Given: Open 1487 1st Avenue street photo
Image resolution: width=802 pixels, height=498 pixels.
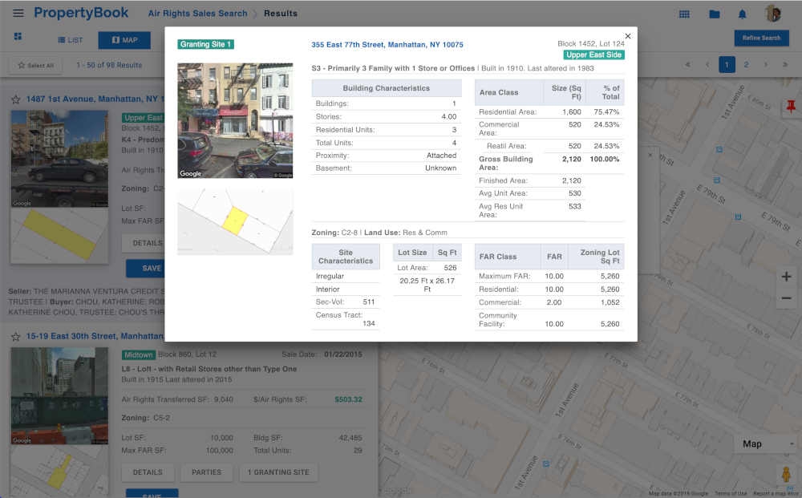Looking at the screenshot, I should click(59, 159).
